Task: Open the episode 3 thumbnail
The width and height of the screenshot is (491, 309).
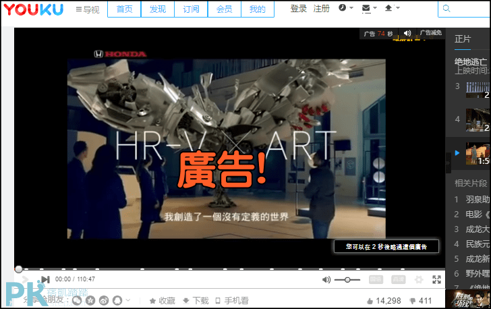Action: tap(478, 90)
